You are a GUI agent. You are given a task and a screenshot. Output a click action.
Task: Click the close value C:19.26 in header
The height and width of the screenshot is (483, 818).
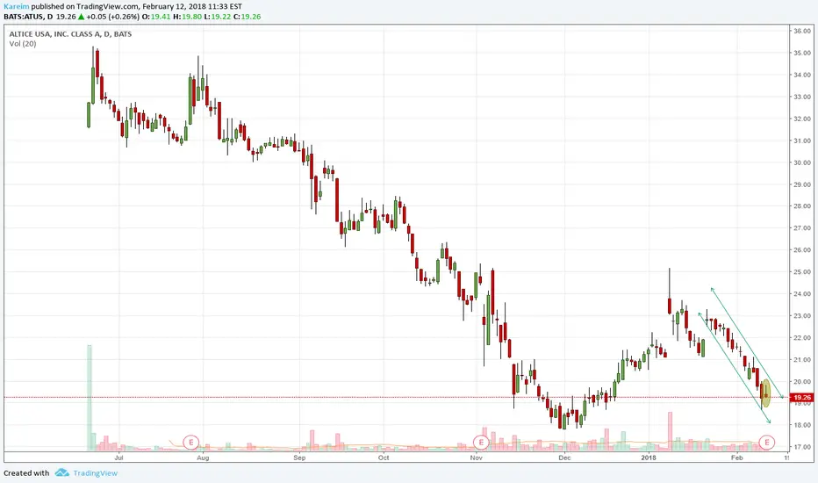[247, 17]
